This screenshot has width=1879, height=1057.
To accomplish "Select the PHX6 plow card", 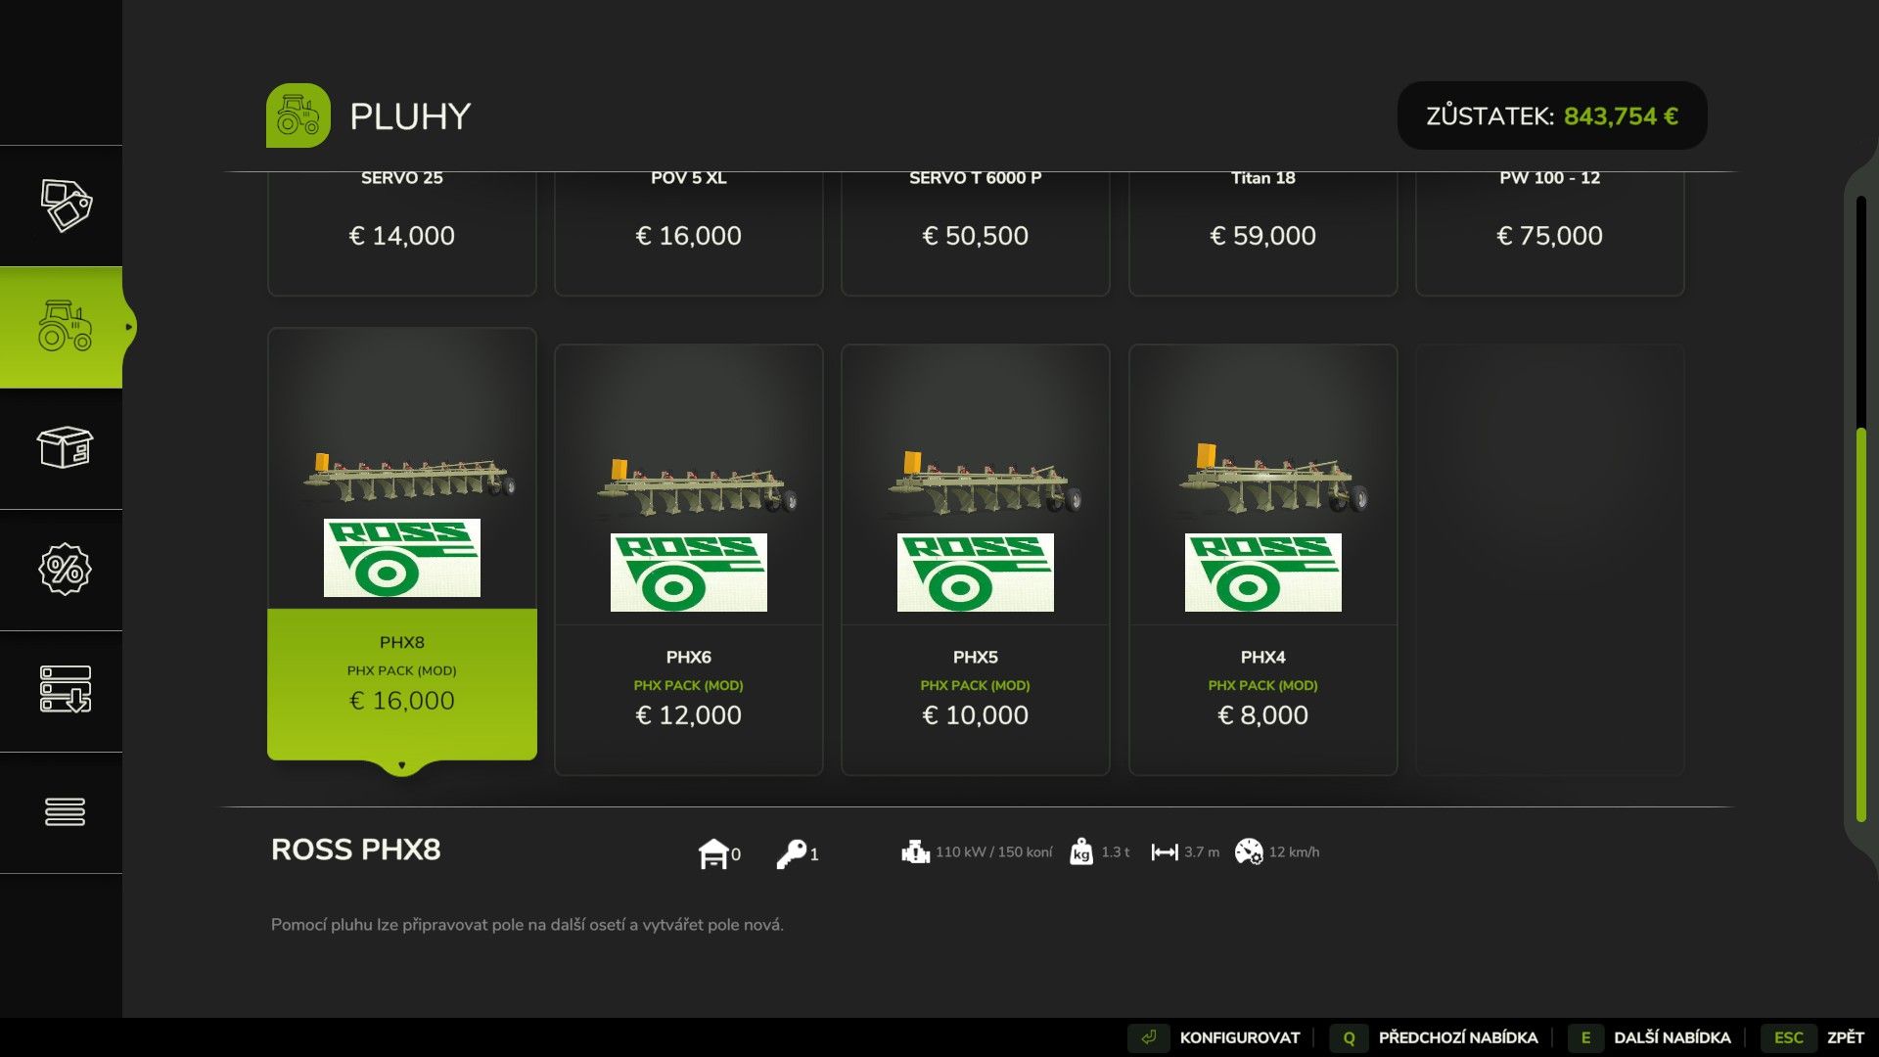I will (x=689, y=559).
